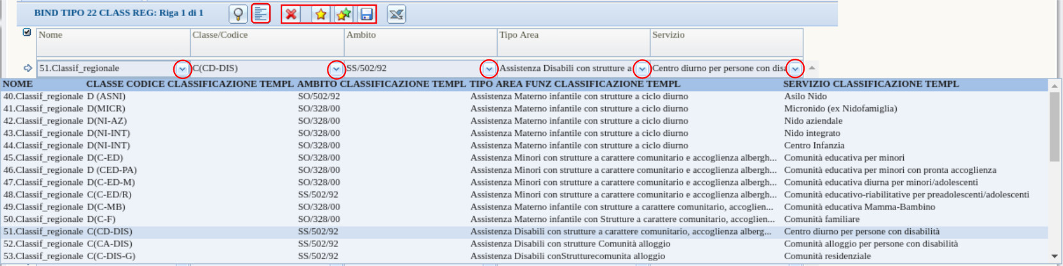Viewport: 1063px width, 266px height.
Task: Choose the 45.Classif_regionale D(C-ED) list entry
Action: 64,158
